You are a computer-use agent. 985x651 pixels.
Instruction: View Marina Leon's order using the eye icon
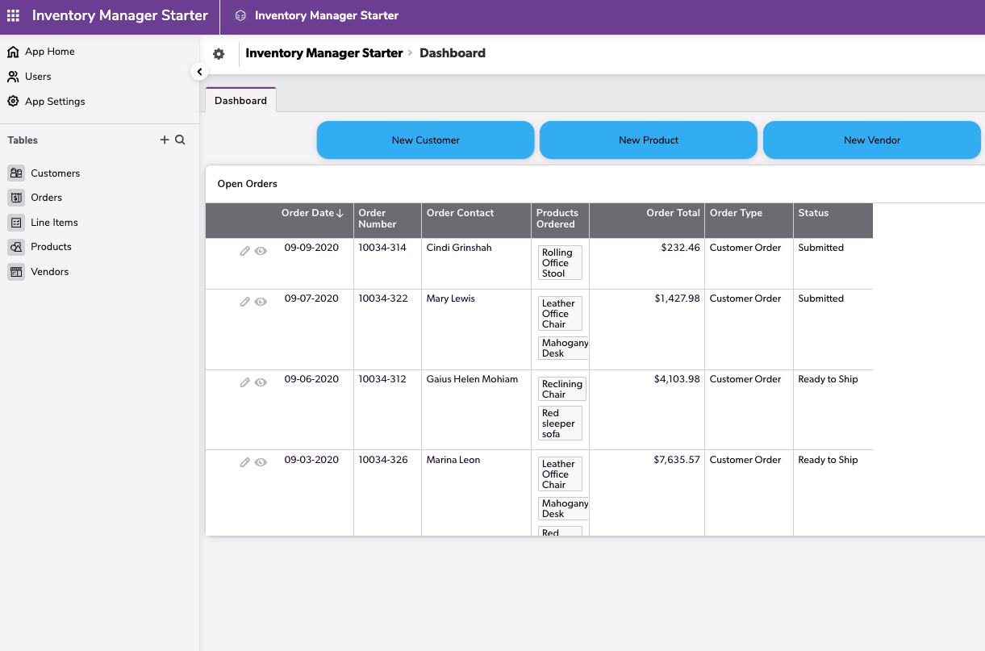click(260, 462)
